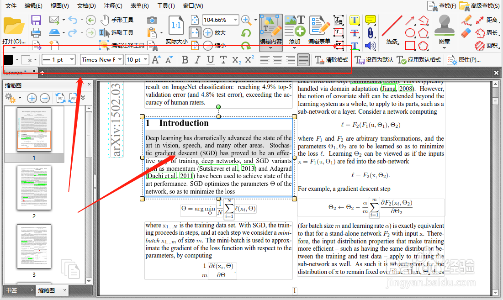Click the Add content (添加) tool
Viewport: 503px width, 300px height.
tap(295, 30)
